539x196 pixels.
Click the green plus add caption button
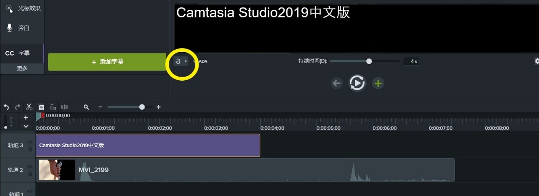coord(378,83)
